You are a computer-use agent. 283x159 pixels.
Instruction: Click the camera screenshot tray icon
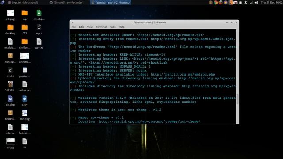pyautogui.click(x=236, y=3)
